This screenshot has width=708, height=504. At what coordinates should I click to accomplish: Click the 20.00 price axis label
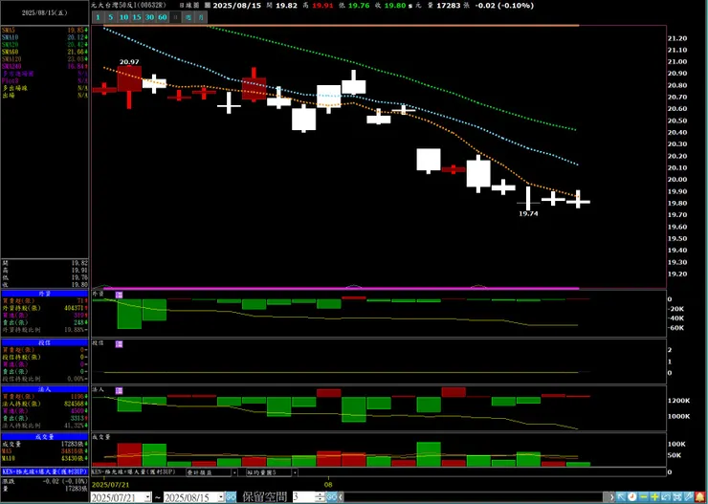point(676,180)
